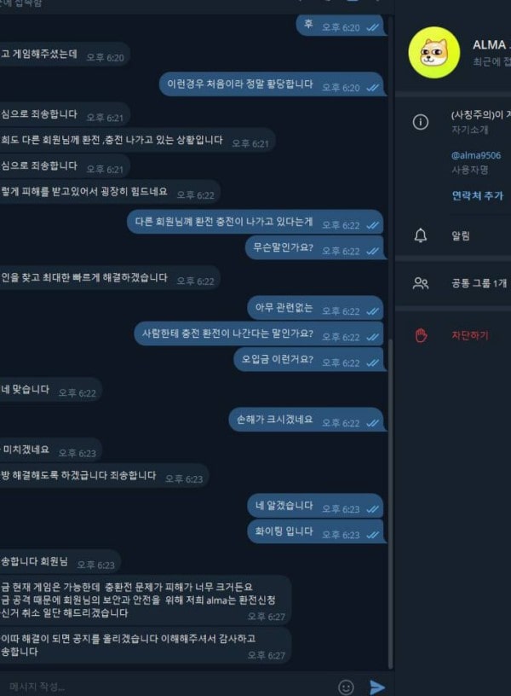Select the 손해가 크시겠네요 message bubble
Screen dimensions: 511x696
pos(306,420)
